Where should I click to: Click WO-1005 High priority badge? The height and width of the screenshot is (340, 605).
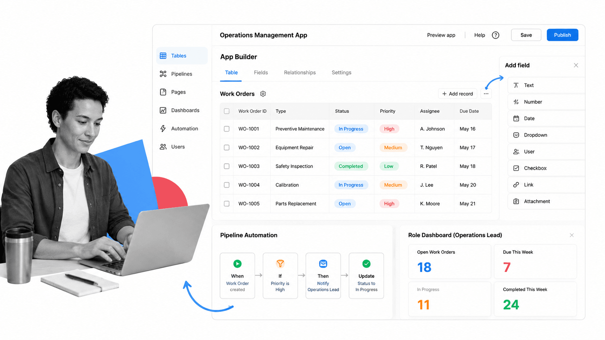coord(389,204)
